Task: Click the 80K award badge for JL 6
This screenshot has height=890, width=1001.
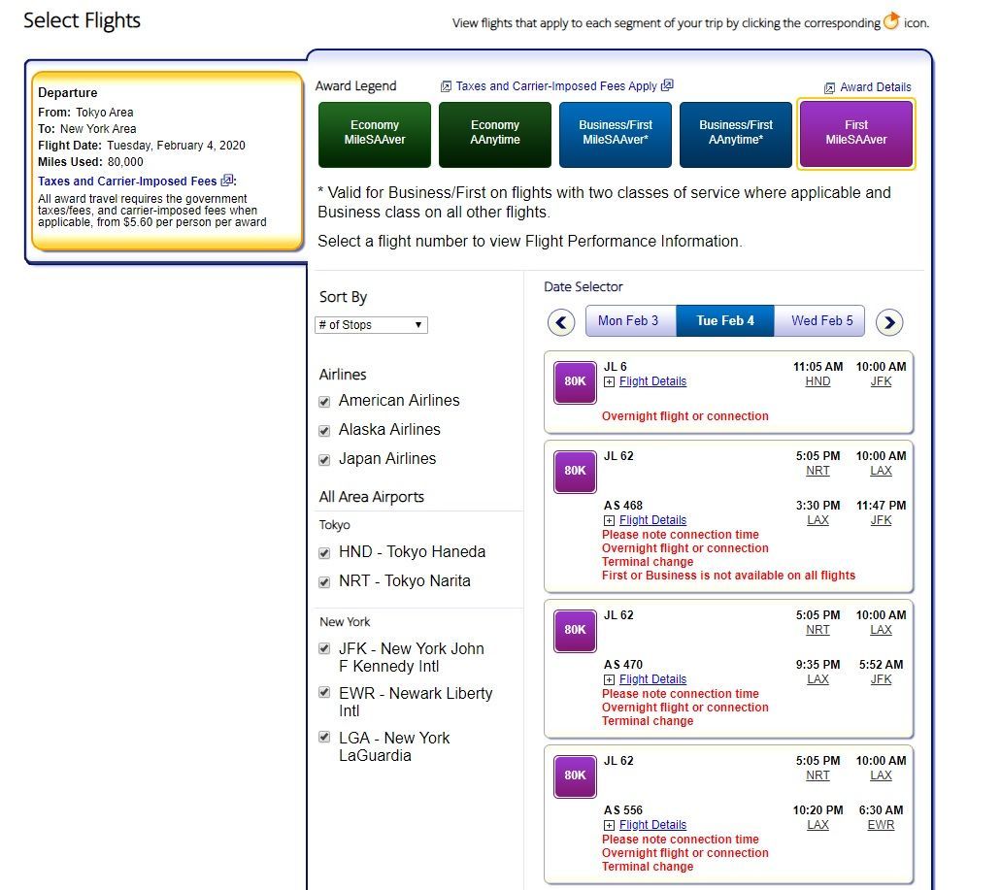Action: click(575, 382)
